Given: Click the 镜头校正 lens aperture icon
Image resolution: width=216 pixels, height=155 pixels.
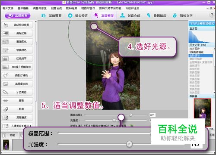Looking at the screenshot, I should point(70,15).
